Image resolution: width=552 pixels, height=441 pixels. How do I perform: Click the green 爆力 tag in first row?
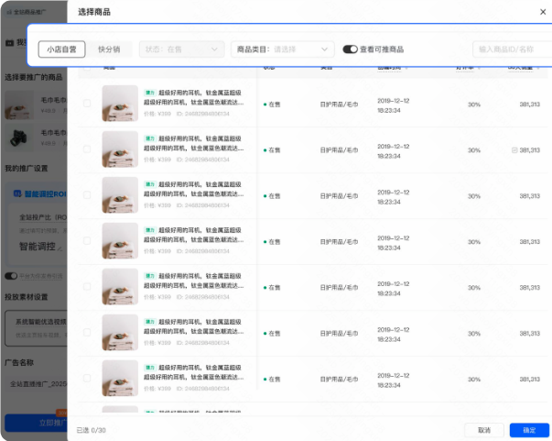pyautogui.click(x=150, y=93)
